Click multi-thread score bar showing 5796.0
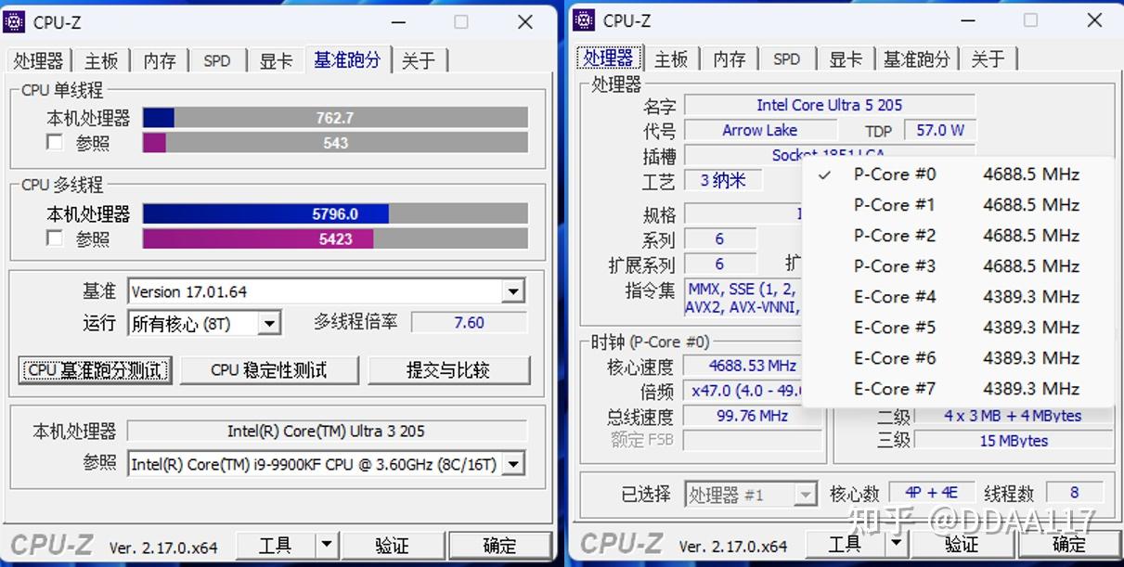This screenshot has height=567, width=1124. click(335, 213)
